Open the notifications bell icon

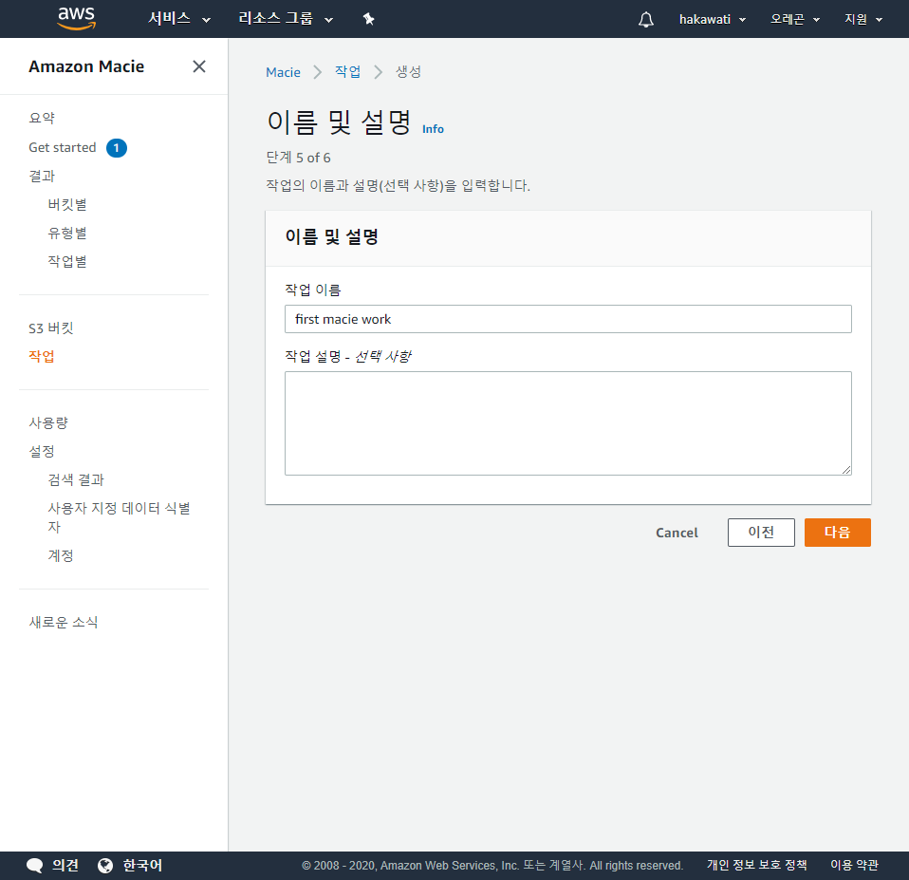click(x=646, y=20)
